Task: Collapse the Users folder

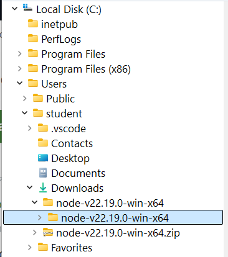Action: coord(20,83)
